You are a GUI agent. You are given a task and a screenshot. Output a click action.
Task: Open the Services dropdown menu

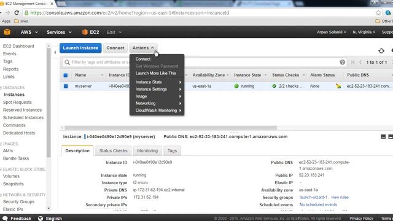[59, 32]
